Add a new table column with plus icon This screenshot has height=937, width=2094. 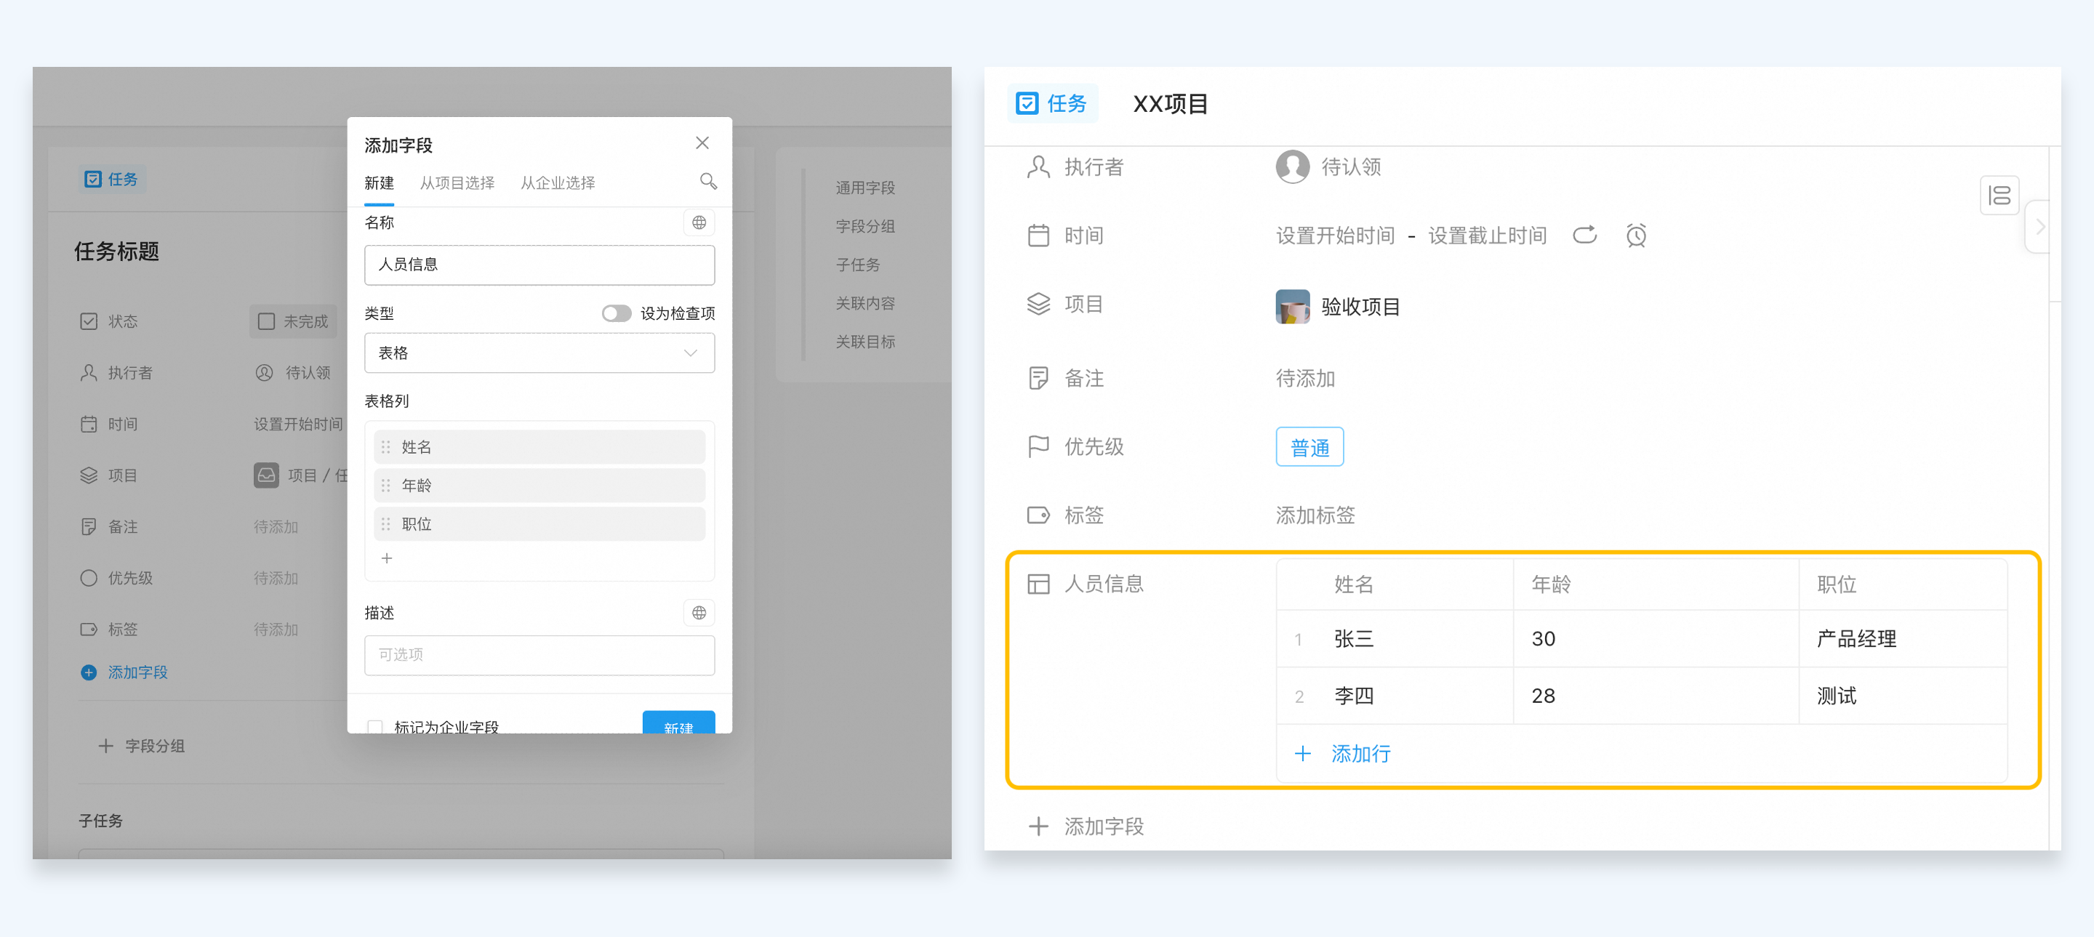tap(387, 558)
